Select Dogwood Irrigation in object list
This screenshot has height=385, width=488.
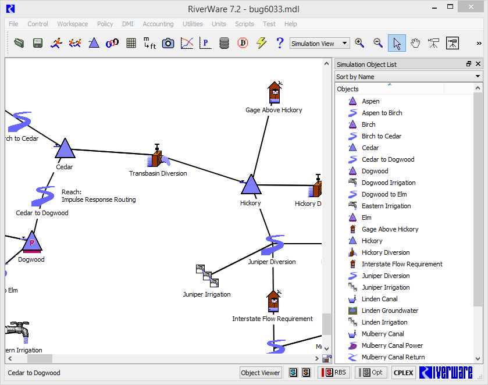(x=389, y=183)
